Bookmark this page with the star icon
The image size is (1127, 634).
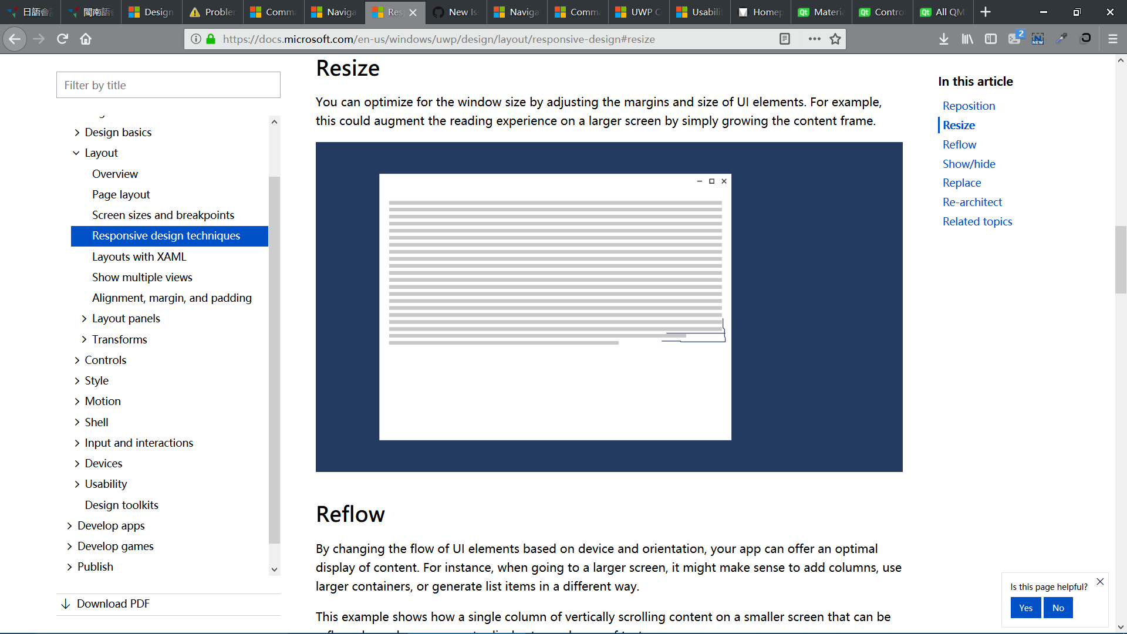(835, 39)
